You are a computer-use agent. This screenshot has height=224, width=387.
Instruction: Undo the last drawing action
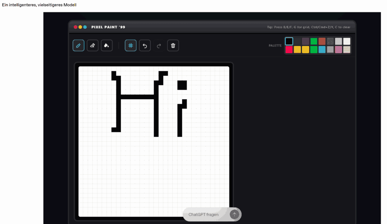pos(145,45)
